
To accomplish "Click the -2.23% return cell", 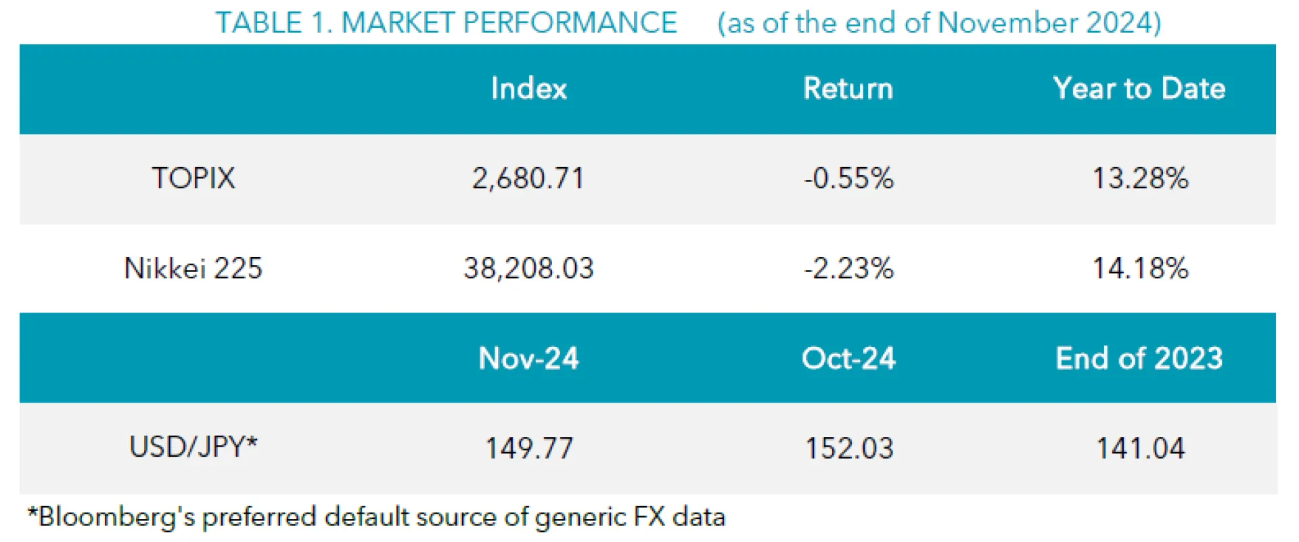I will 848,269.
